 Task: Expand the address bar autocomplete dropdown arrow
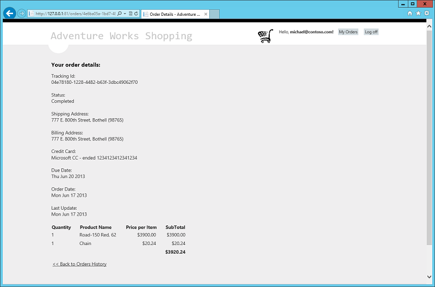click(x=125, y=14)
